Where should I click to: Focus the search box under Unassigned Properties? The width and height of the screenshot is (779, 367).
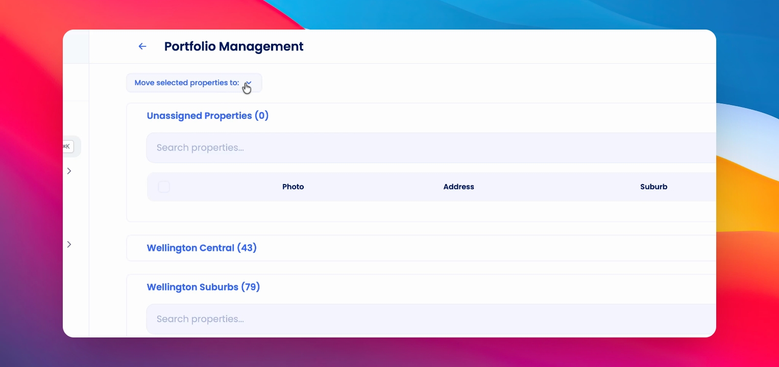click(431, 148)
